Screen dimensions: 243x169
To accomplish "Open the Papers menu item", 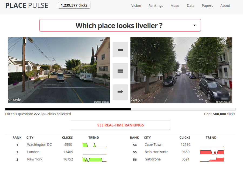I will pos(207,6).
